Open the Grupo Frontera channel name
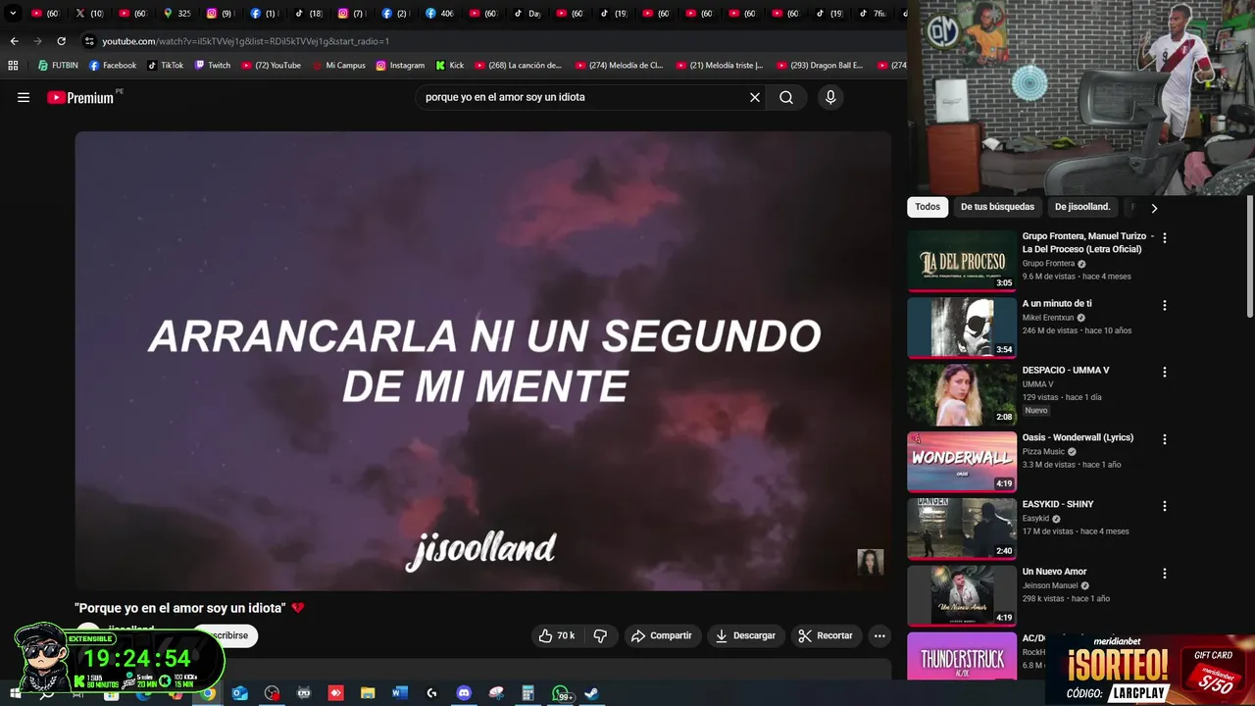Viewport: 1255px width, 706px height. (x=1048, y=264)
